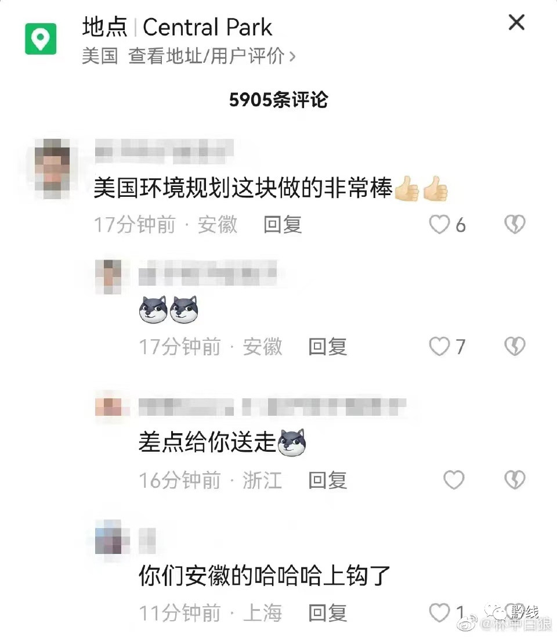
Task: Like the 差点给你送走 reply
Action: click(x=454, y=480)
